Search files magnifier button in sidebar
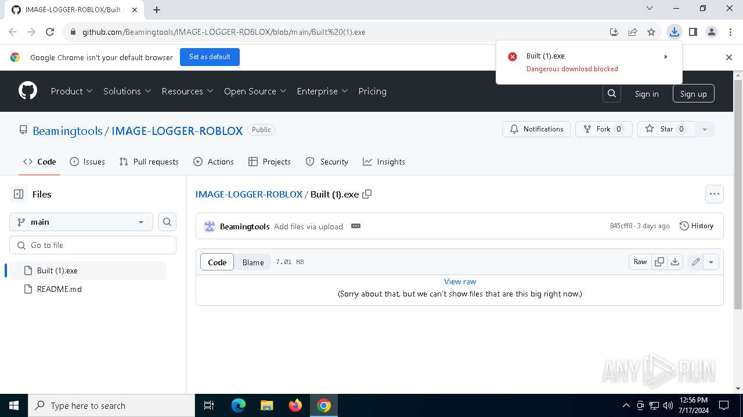The height and width of the screenshot is (417, 743). (x=167, y=222)
